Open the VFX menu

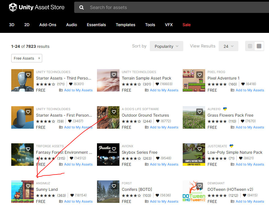pyautogui.click(x=169, y=25)
